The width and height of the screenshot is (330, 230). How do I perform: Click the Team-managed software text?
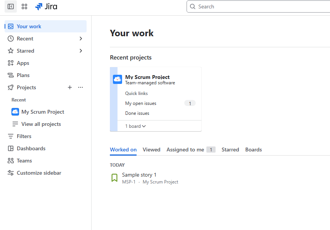click(150, 83)
